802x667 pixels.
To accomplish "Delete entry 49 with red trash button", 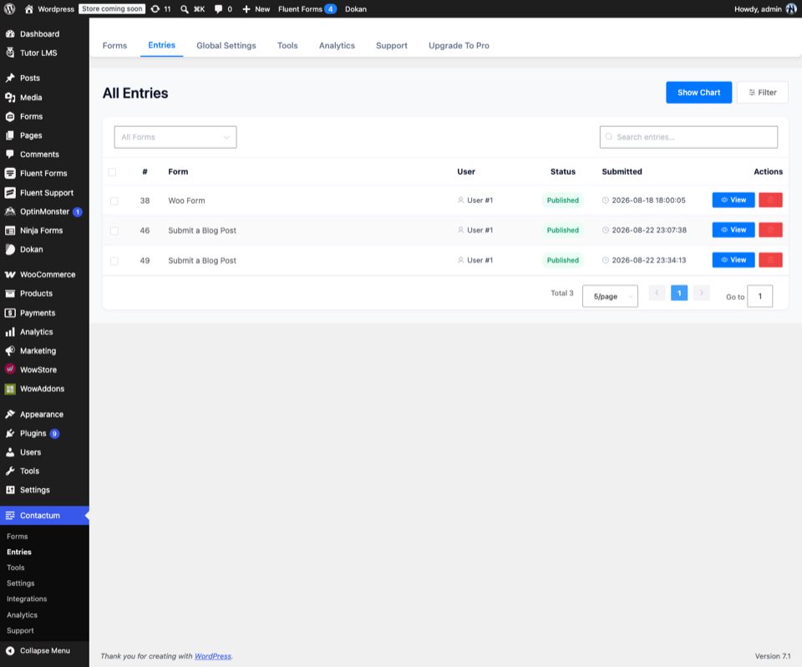I will coord(770,260).
